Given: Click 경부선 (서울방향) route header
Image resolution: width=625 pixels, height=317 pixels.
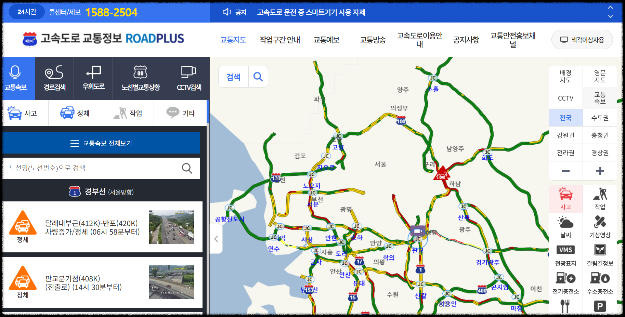Looking at the screenshot, I should pos(101,191).
